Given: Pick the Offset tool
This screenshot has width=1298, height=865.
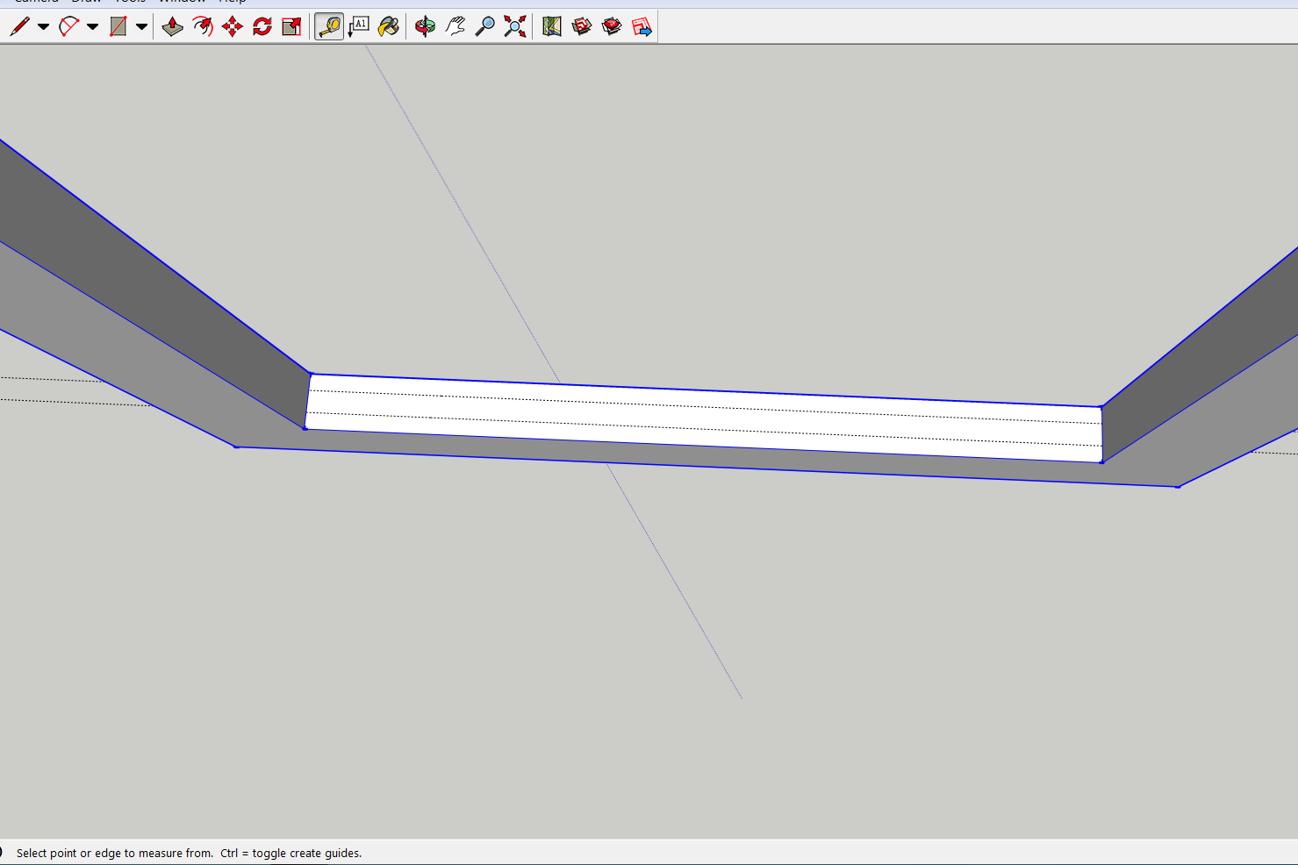Looking at the screenshot, I should pyautogui.click(x=203, y=26).
